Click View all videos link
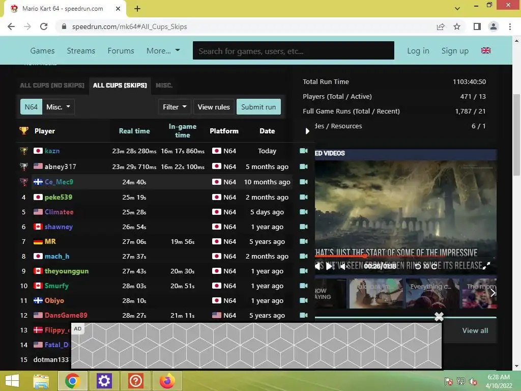521x391 pixels. pyautogui.click(x=475, y=330)
